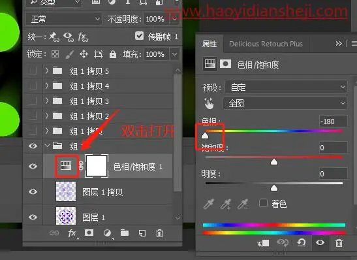The image size is (357, 260).
Task: Click the prevent artboard auto-nesting lock icon
Action: pos(99,54)
